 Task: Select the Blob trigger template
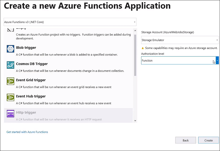[x=68, y=51]
